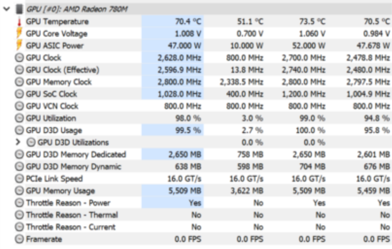Expand the GPU D3D Utilizations row
This screenshot has width=392, height=249.
click(18, 142)
